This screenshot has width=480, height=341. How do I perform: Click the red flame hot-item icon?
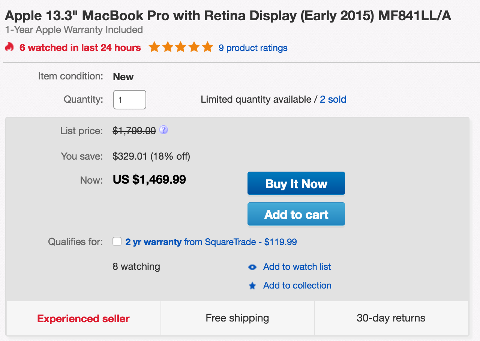point(9,47)
